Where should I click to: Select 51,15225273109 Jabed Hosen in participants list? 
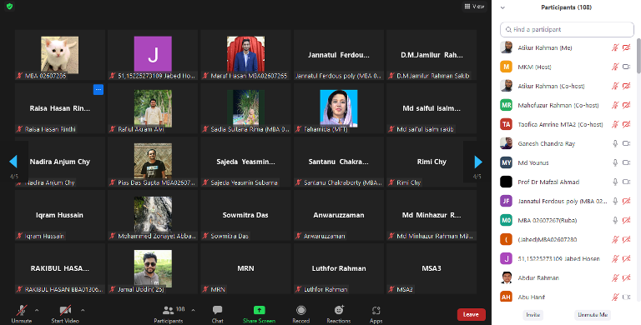pos(566,259)
